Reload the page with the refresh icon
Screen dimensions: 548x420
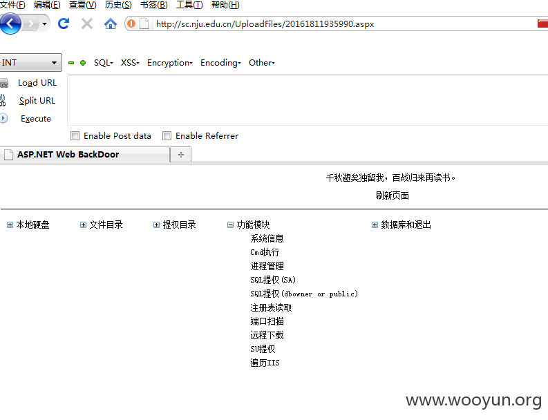click(64, 23)
